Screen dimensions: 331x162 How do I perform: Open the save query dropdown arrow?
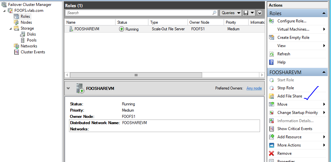(x=252, y=13)
